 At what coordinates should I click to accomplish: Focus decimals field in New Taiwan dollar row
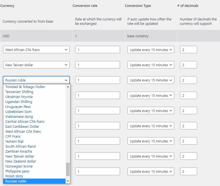tap(188, 65)
